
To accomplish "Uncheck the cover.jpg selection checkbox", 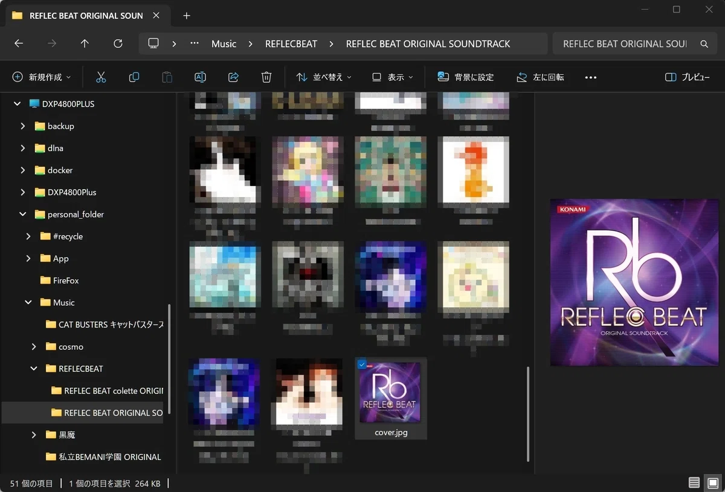I will tap(362, 364).
